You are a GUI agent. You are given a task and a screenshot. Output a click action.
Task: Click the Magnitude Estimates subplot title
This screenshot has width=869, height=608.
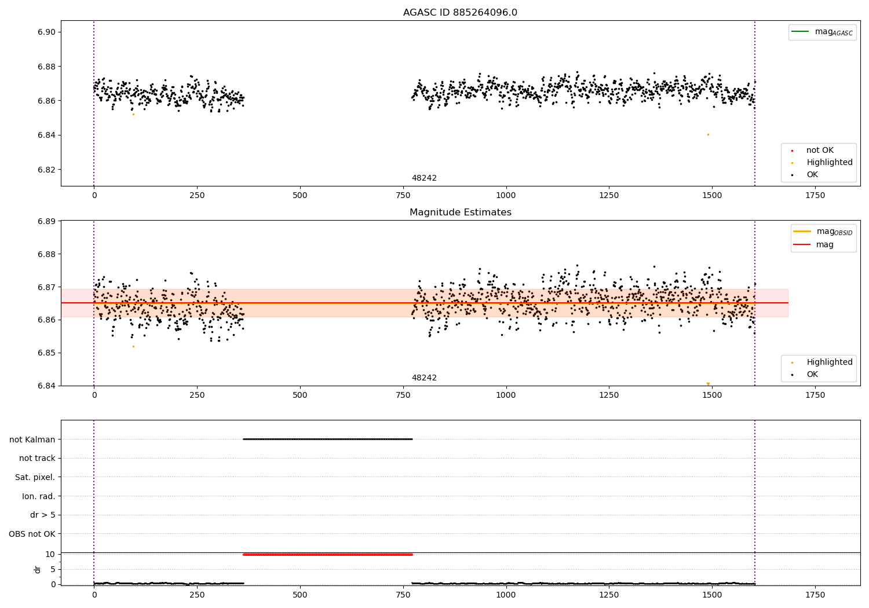coord(460,213)
